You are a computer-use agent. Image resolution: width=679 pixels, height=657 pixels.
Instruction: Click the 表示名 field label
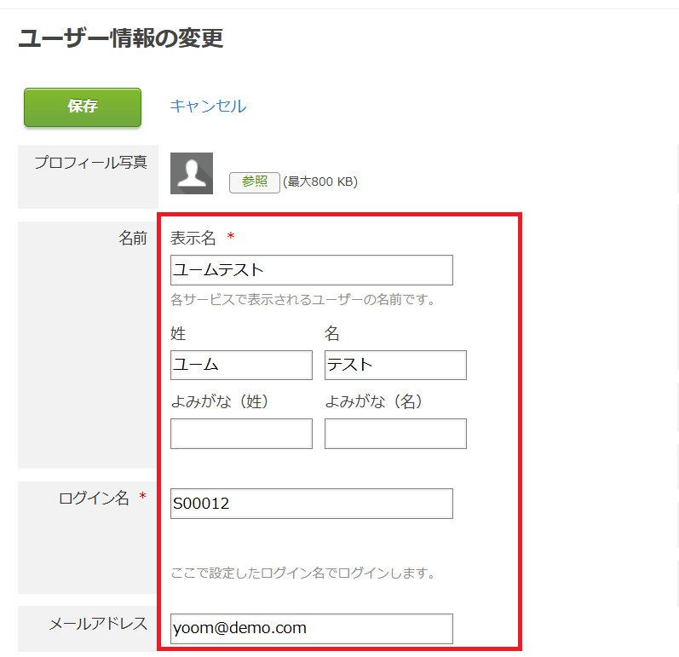pyautogui.click(x=193, y=239)
